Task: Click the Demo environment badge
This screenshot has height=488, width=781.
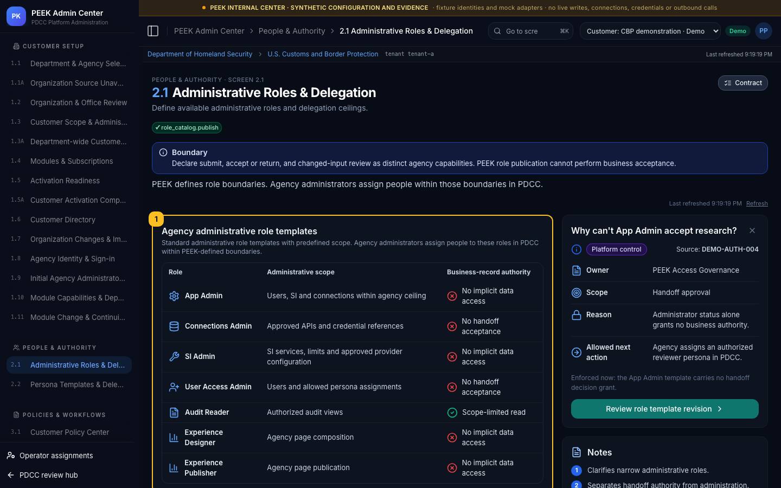Action: tap(738, 31)
